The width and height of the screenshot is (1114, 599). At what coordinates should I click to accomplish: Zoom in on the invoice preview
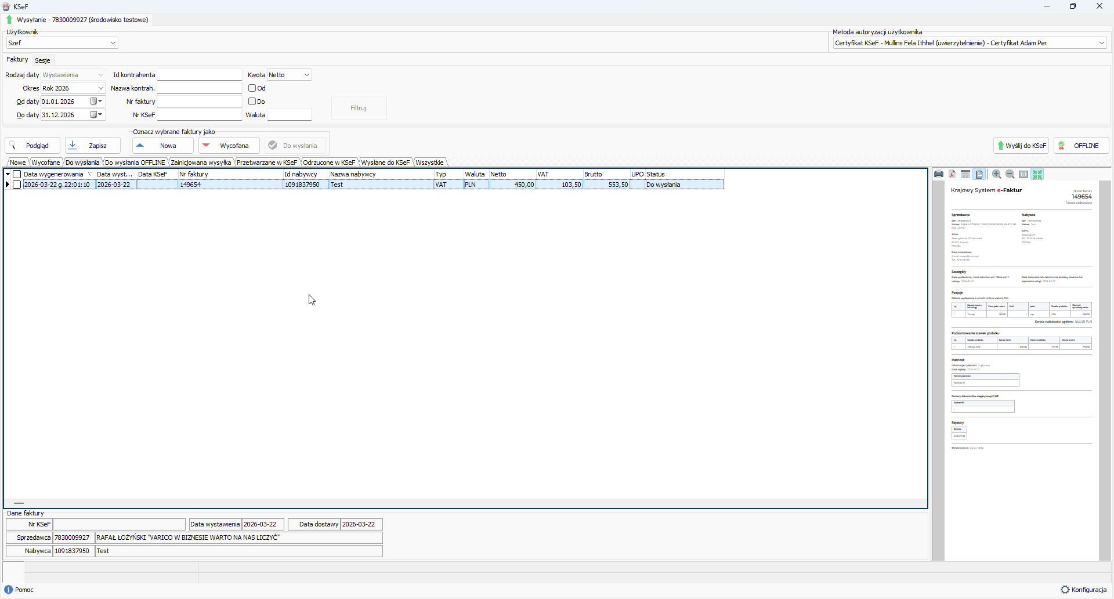[x=996, y=174]
